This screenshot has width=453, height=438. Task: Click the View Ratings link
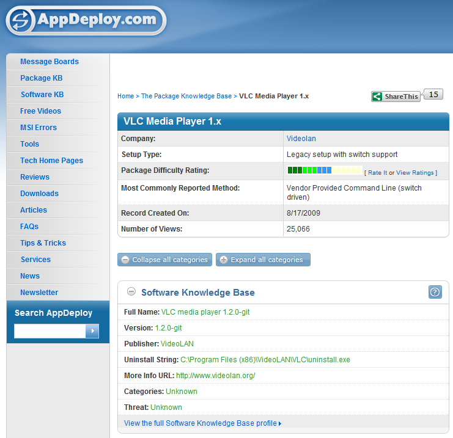point(415,173)
